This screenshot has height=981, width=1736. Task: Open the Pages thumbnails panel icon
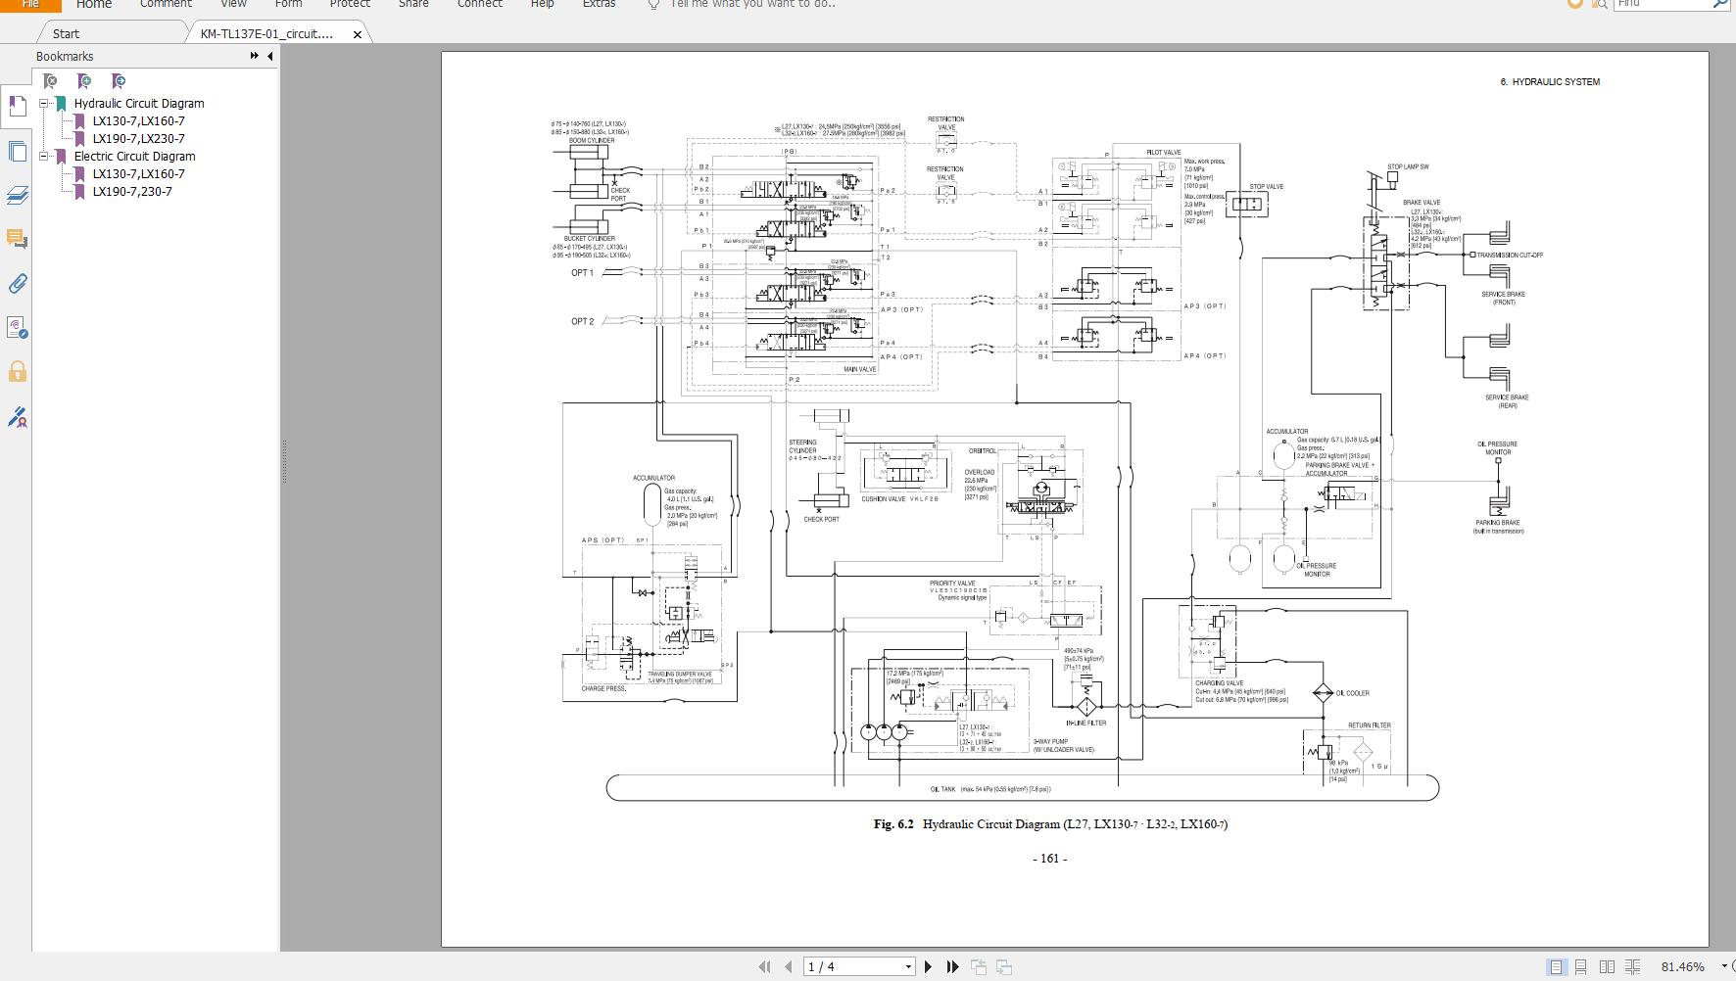[x=17, y=152]
